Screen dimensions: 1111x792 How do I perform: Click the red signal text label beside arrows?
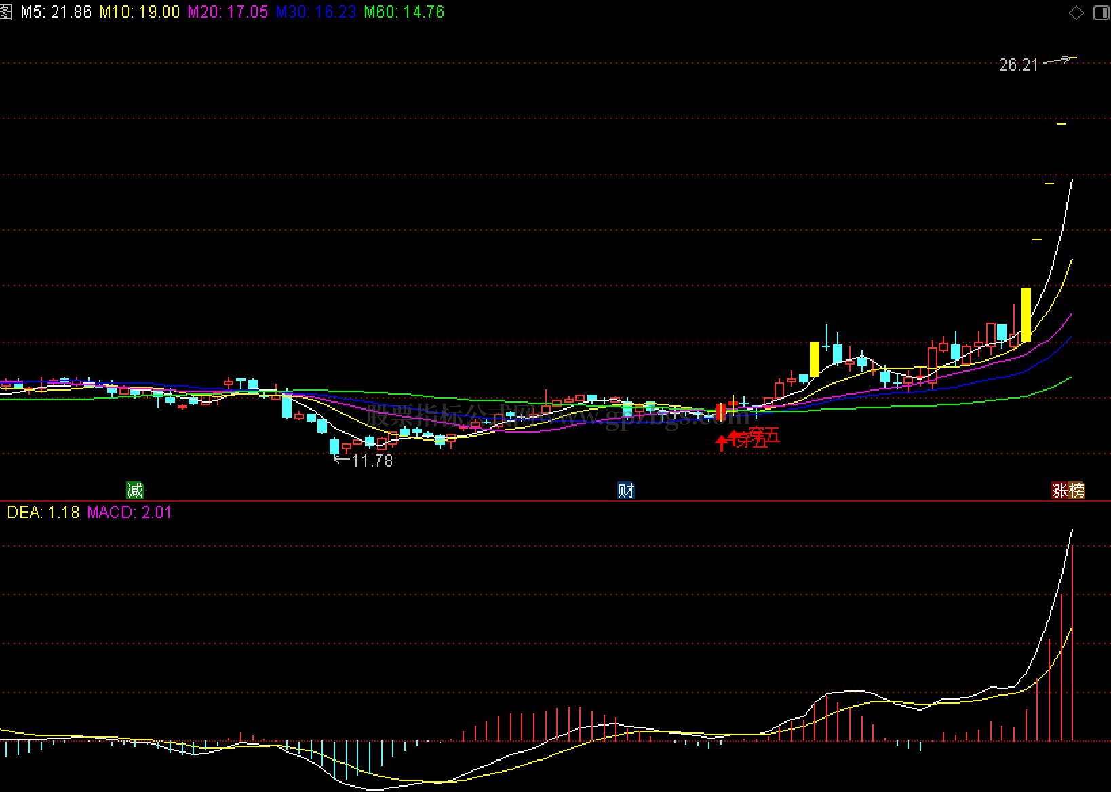point(757,437)
